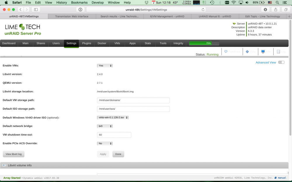
Task: Open the Main tab
Action: click(x=25, y=43)
